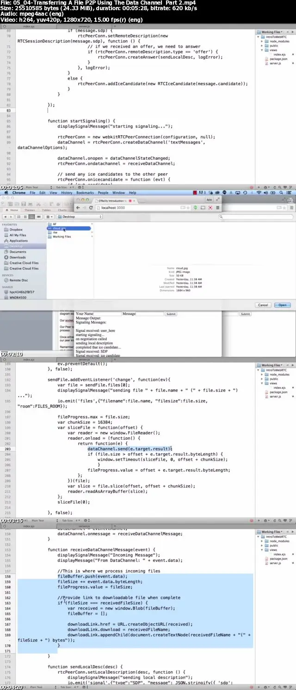This screenshot has height=690, width=296.
Task: Click the Submit button beside the Message field
Action: (x=171, y=314)
